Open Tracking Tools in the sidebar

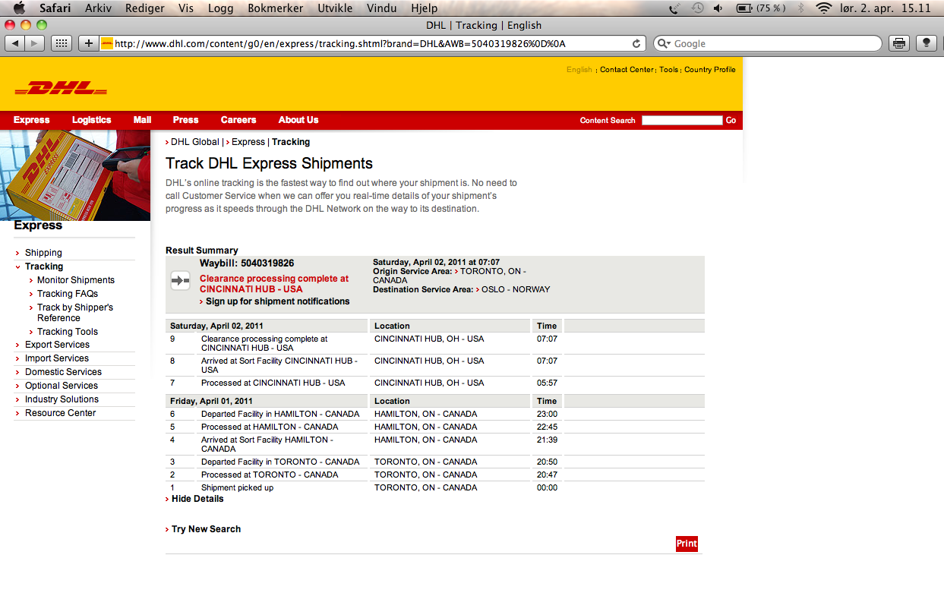[68, 332]
